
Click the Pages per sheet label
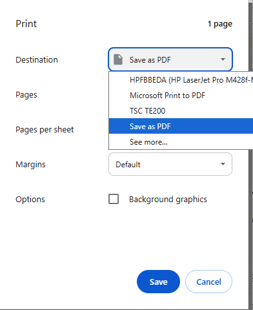(45, 130)
